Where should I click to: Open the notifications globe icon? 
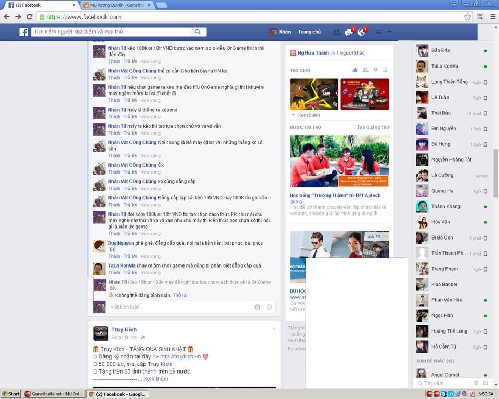[x=361, y=32]
